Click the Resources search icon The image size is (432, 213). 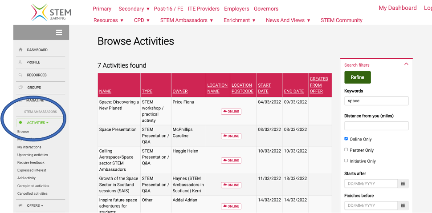(20, 75)
